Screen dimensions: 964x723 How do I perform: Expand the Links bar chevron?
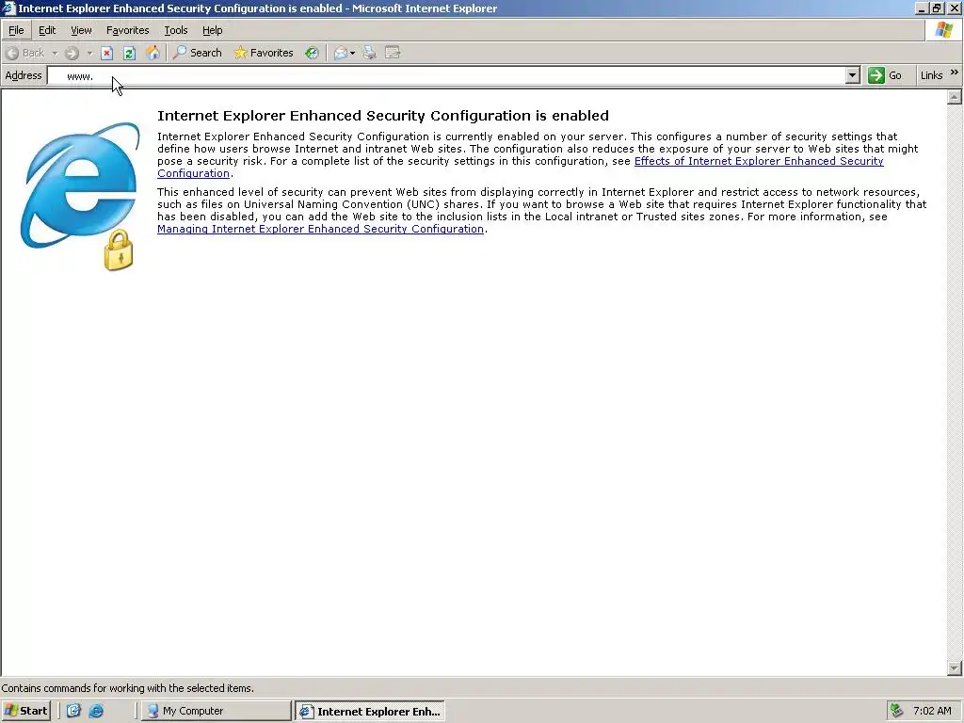tap(955, 72)
